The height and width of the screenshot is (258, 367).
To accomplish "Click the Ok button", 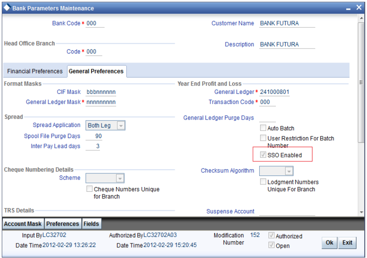I will click(329, 243).
